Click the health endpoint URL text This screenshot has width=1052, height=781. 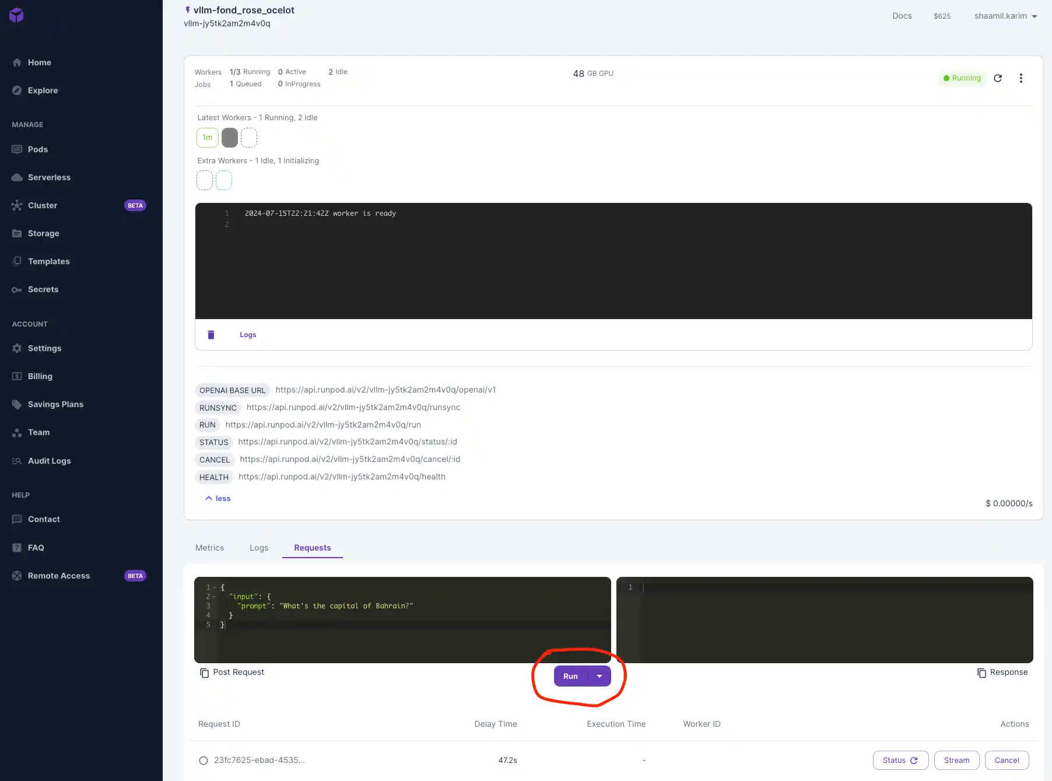(342, 477)
